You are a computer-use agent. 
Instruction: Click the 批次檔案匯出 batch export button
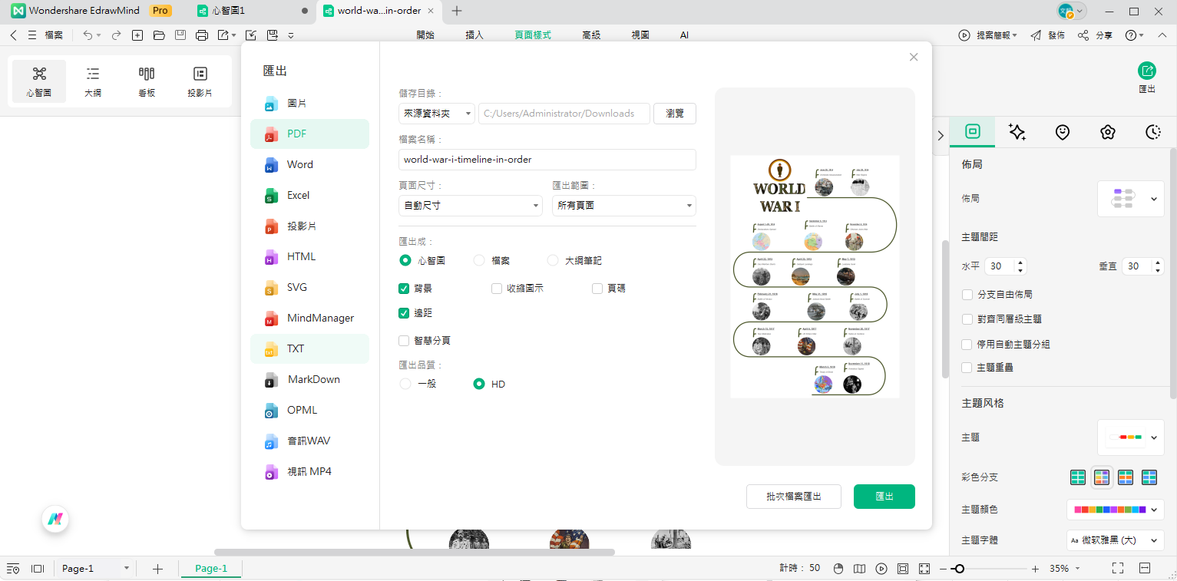pyautogui.click(x=794, y=497)
